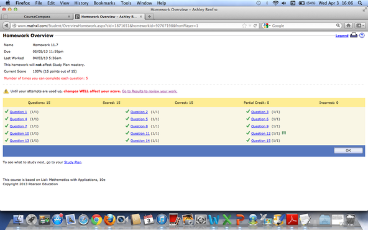This screenshot has height=230, width=368.
Task: Go to the Firefox home page icon
Action: tap(349, 25)
